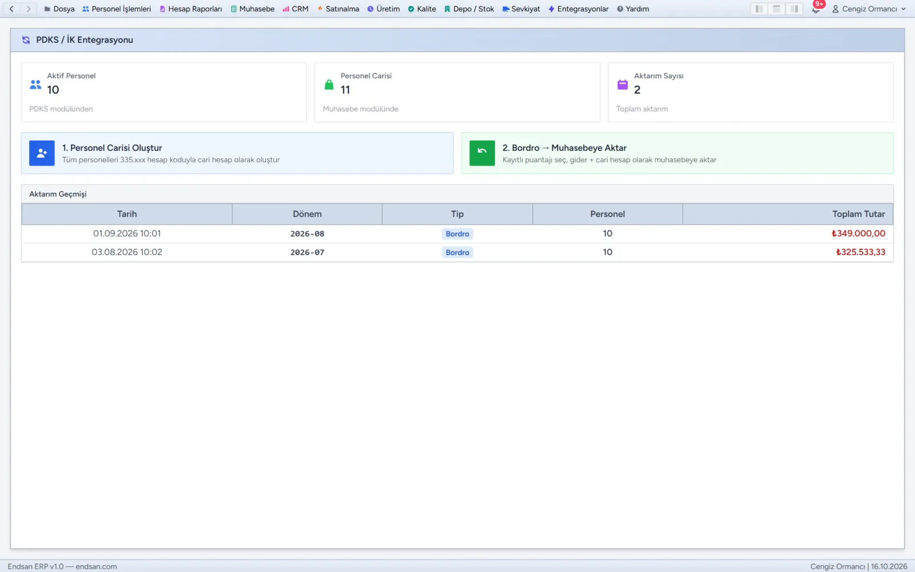Open the Depo / Stok menu

pyautogui.click(x=469, y=9)
